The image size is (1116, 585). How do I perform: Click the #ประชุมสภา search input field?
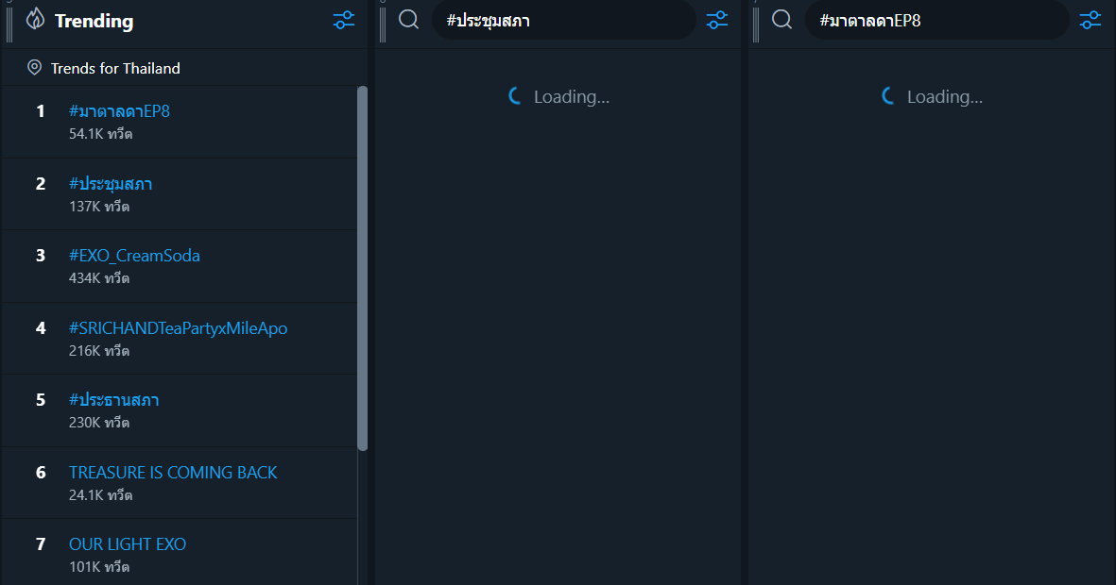click(564, 20)
